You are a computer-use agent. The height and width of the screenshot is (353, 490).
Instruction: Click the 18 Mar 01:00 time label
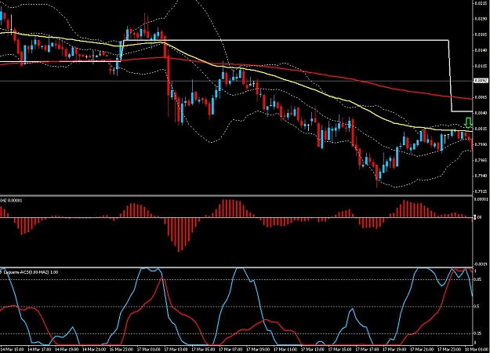tap(477, 349)
